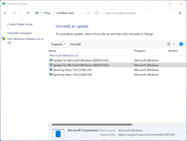Click the icon beside Servicing Stack 10.0.22000.345
Screen dimensions: 187x141
point(51,70)
